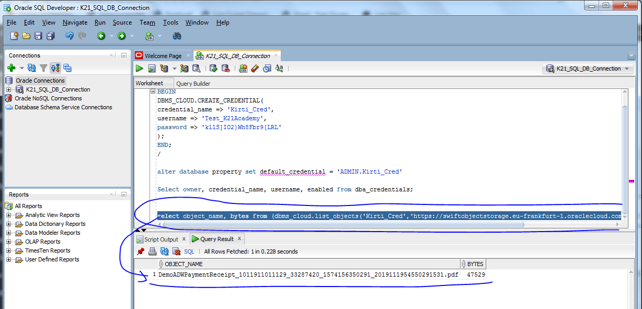This screenshot has height=309, width=642.
Task: Minimize the Connections panel
Action: (x=124, y=55)
